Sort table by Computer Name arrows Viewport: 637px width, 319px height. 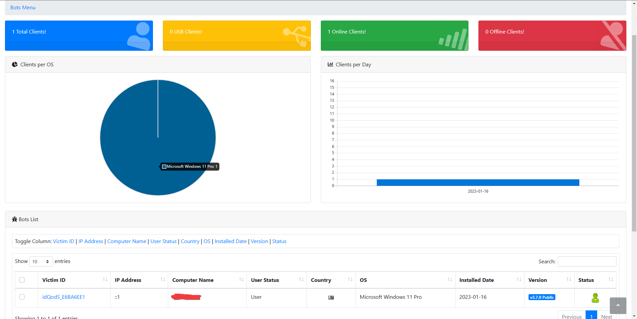click(x=241, y=280)
